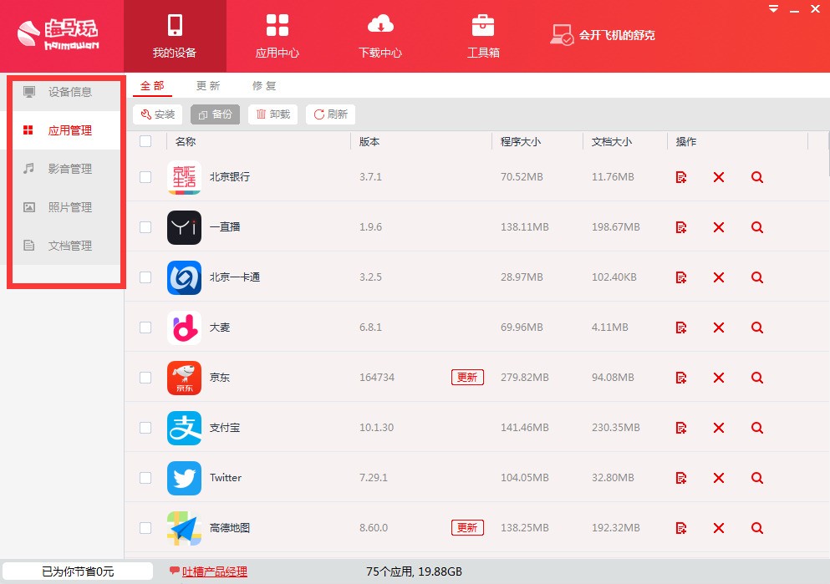Viewport: 830px width, 584px height.
Task: Click the connected device 会开飞机的舒克
Action: tap(603, 35)
